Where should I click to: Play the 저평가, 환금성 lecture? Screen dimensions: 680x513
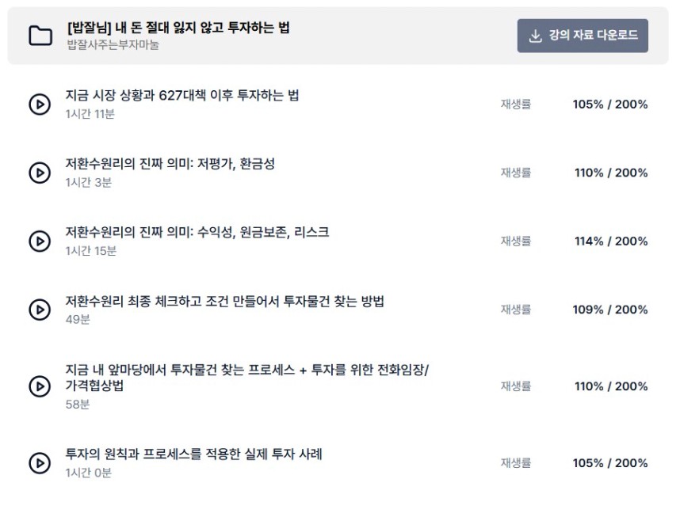40,173
